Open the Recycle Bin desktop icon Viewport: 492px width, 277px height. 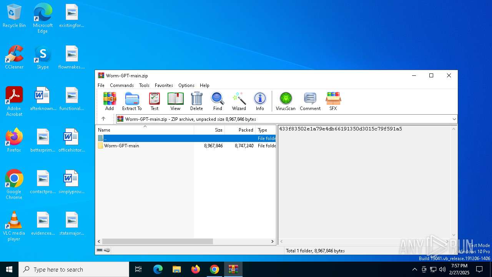pyautogui.click(x=14, y=16)
